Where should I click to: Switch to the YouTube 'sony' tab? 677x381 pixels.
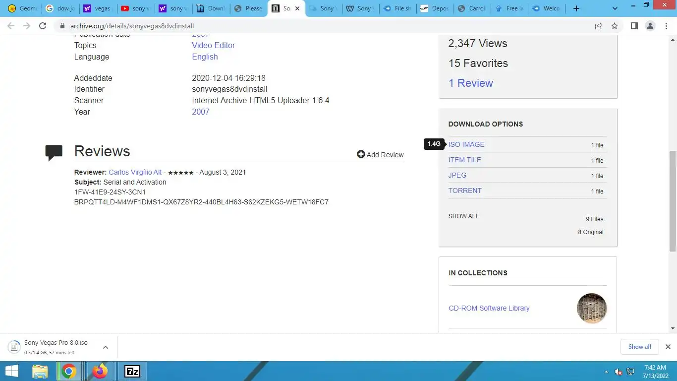click(x=135, y=8)
